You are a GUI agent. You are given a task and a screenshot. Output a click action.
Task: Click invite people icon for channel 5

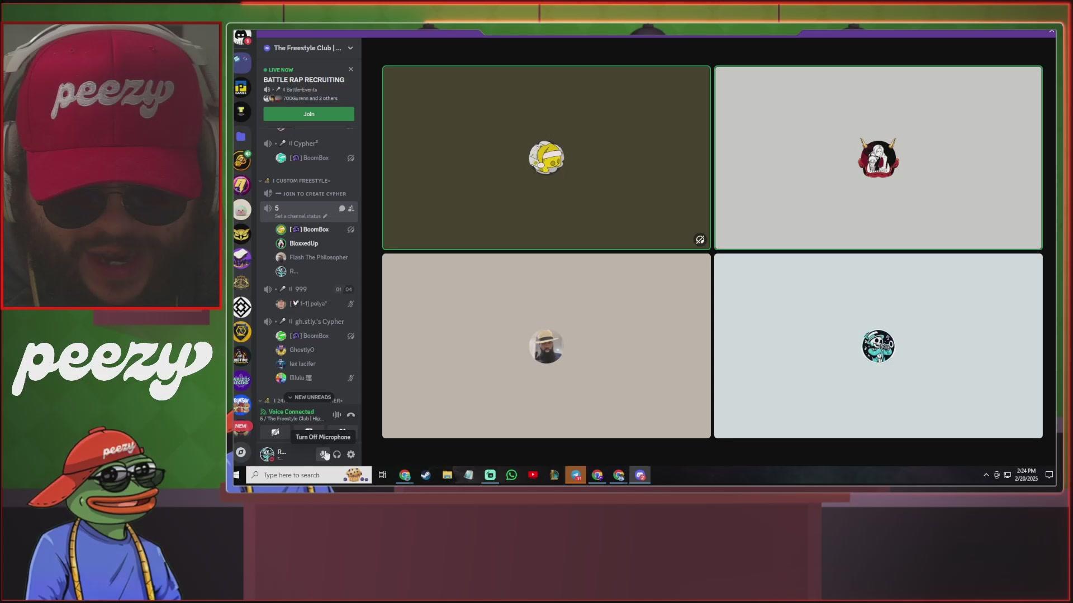351,208
